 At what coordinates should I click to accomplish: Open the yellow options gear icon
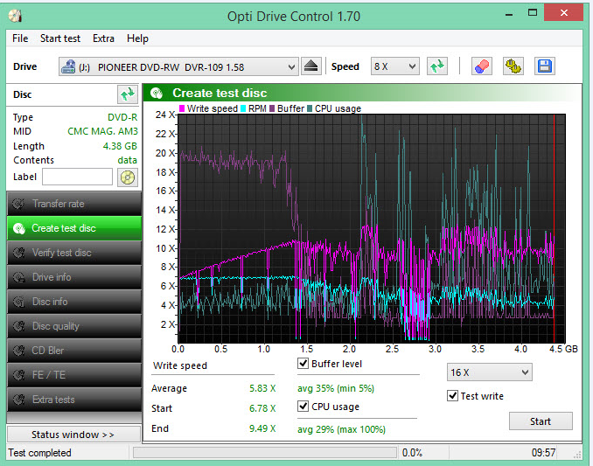pyautogui.click(x=513, y=66)
